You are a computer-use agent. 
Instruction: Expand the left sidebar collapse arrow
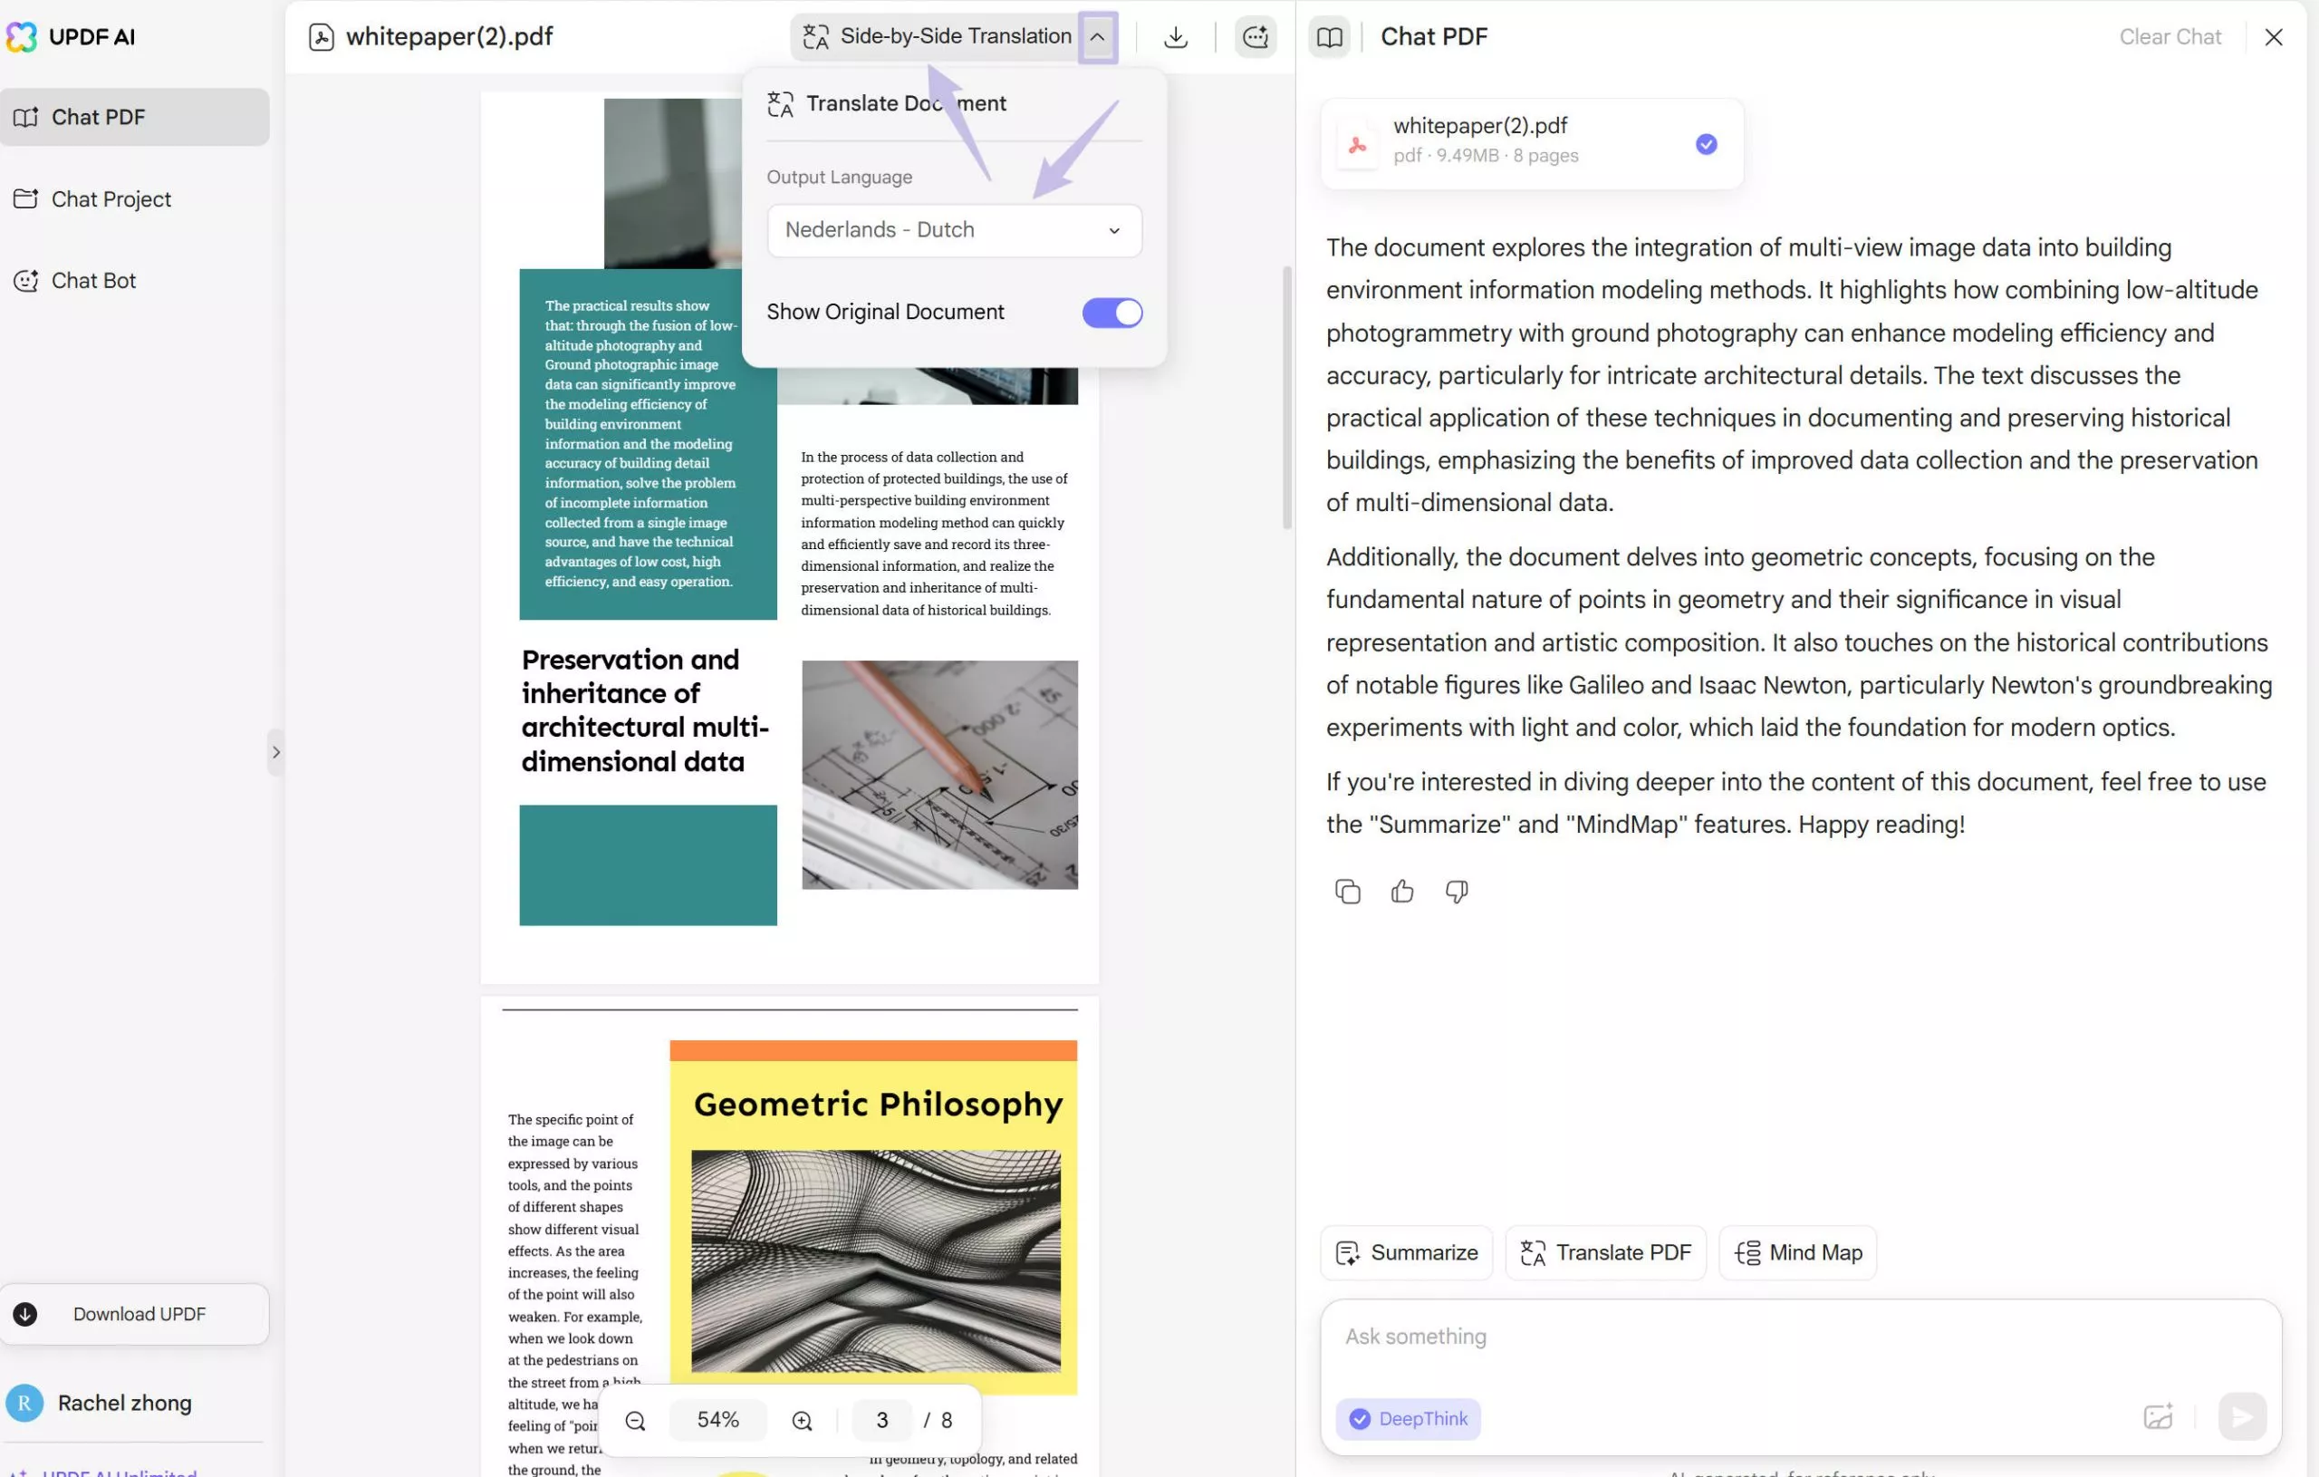click(275, 751)
